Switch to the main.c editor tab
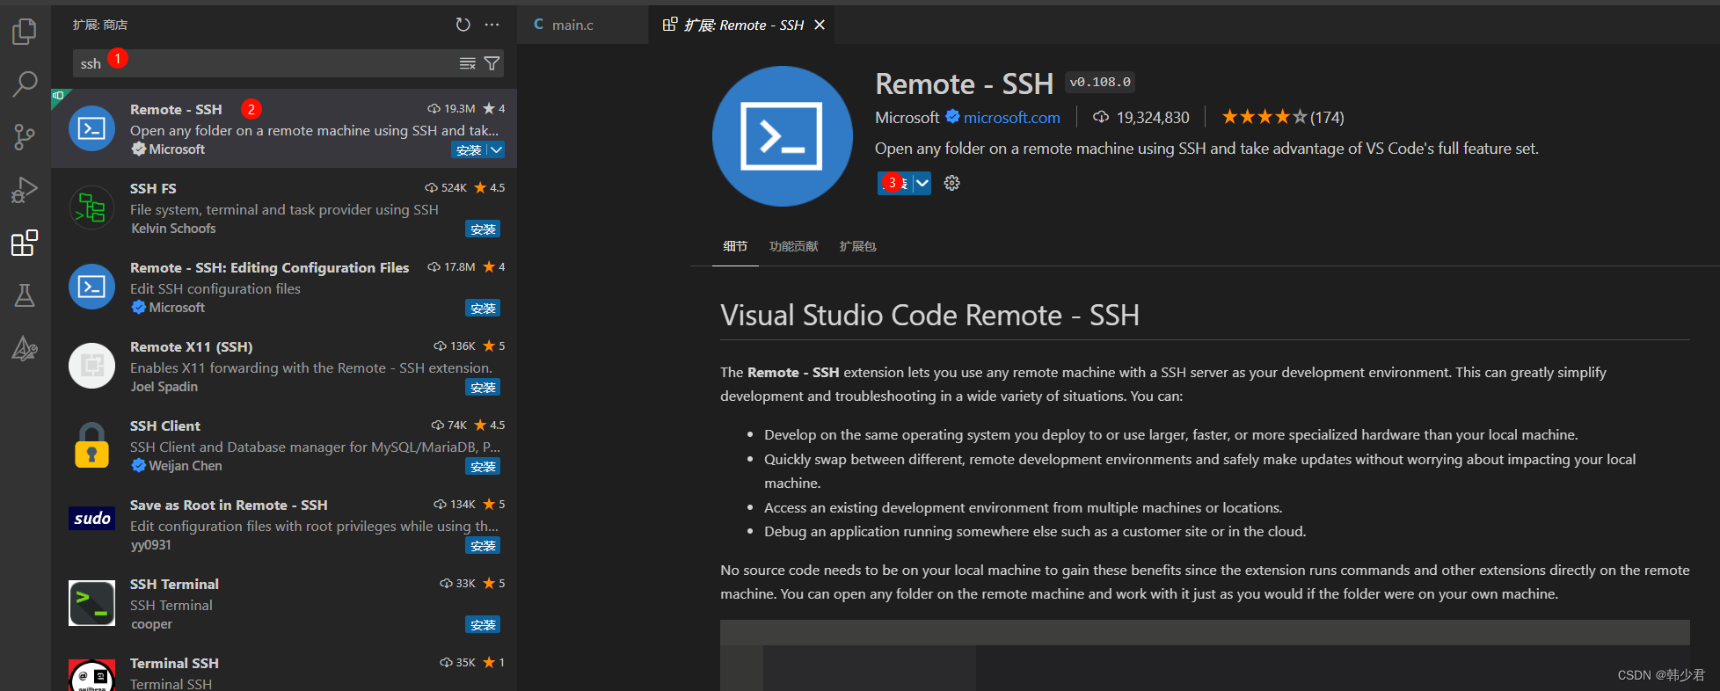 click(584, 25)
